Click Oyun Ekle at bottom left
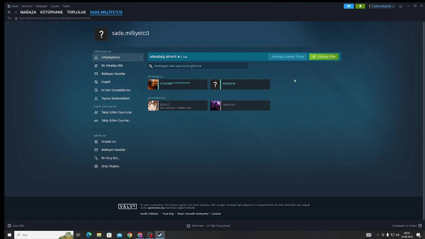 tap(16, 226)
